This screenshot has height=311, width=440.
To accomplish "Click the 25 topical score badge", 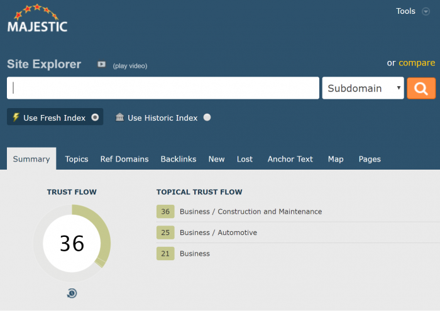I will point(165,232).
